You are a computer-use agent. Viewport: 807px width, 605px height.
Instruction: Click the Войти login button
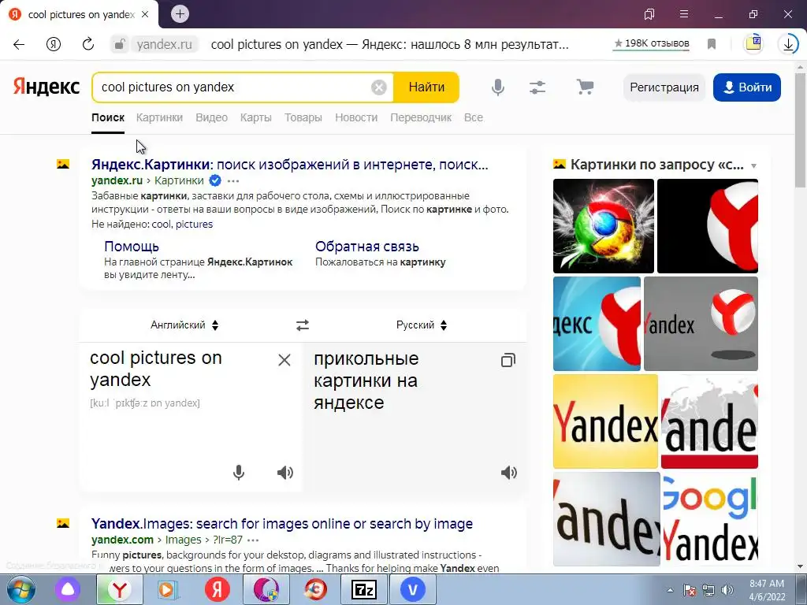pyautogui.click(x=747, y=87)
